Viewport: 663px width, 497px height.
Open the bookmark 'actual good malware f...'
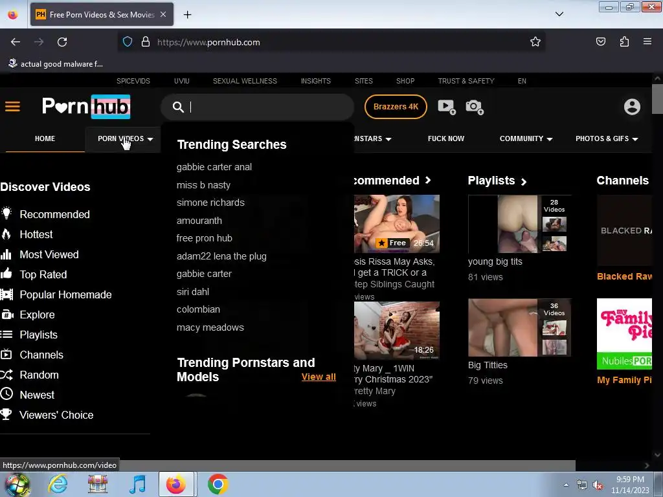[x=56, y=64]
